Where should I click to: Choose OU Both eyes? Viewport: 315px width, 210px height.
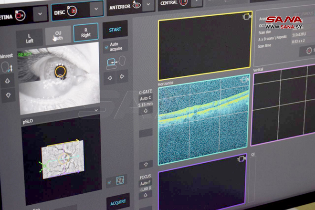pos(58,35)
